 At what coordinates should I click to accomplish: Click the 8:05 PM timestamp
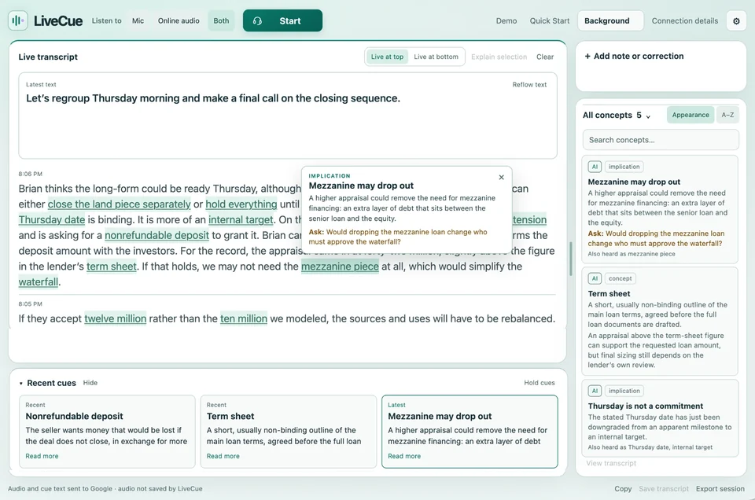tap(31, 303)
